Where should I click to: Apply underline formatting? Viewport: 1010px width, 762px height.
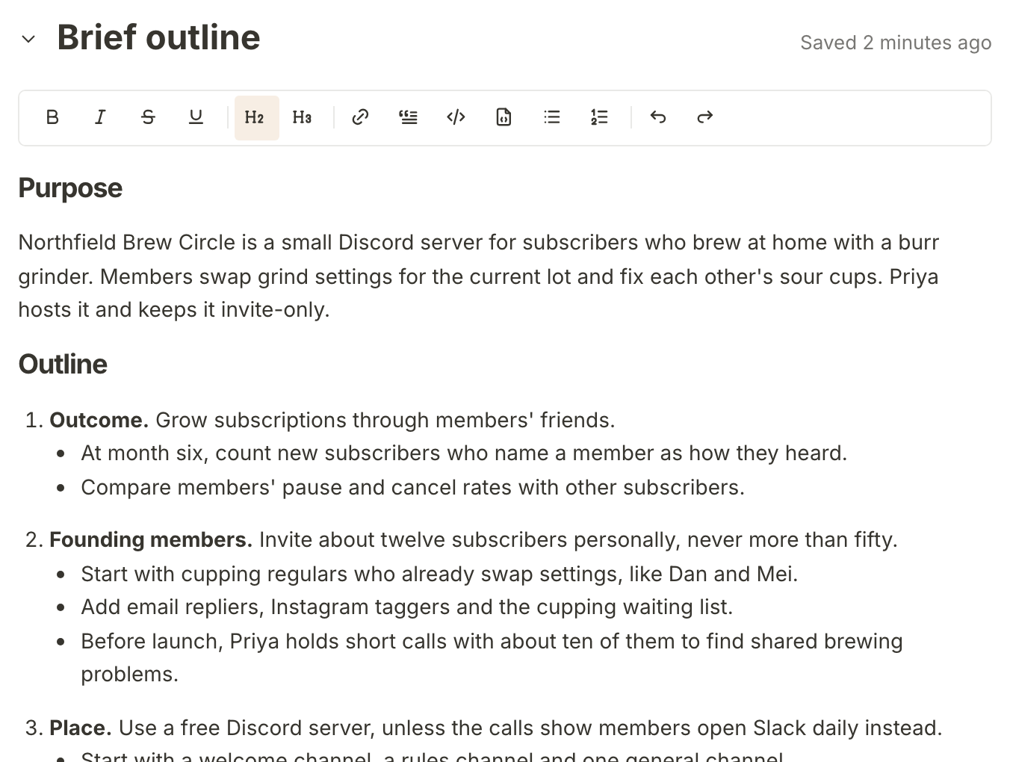196,117
